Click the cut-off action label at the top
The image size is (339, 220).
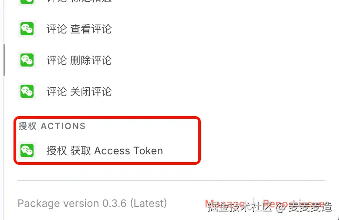click(79, 1)
